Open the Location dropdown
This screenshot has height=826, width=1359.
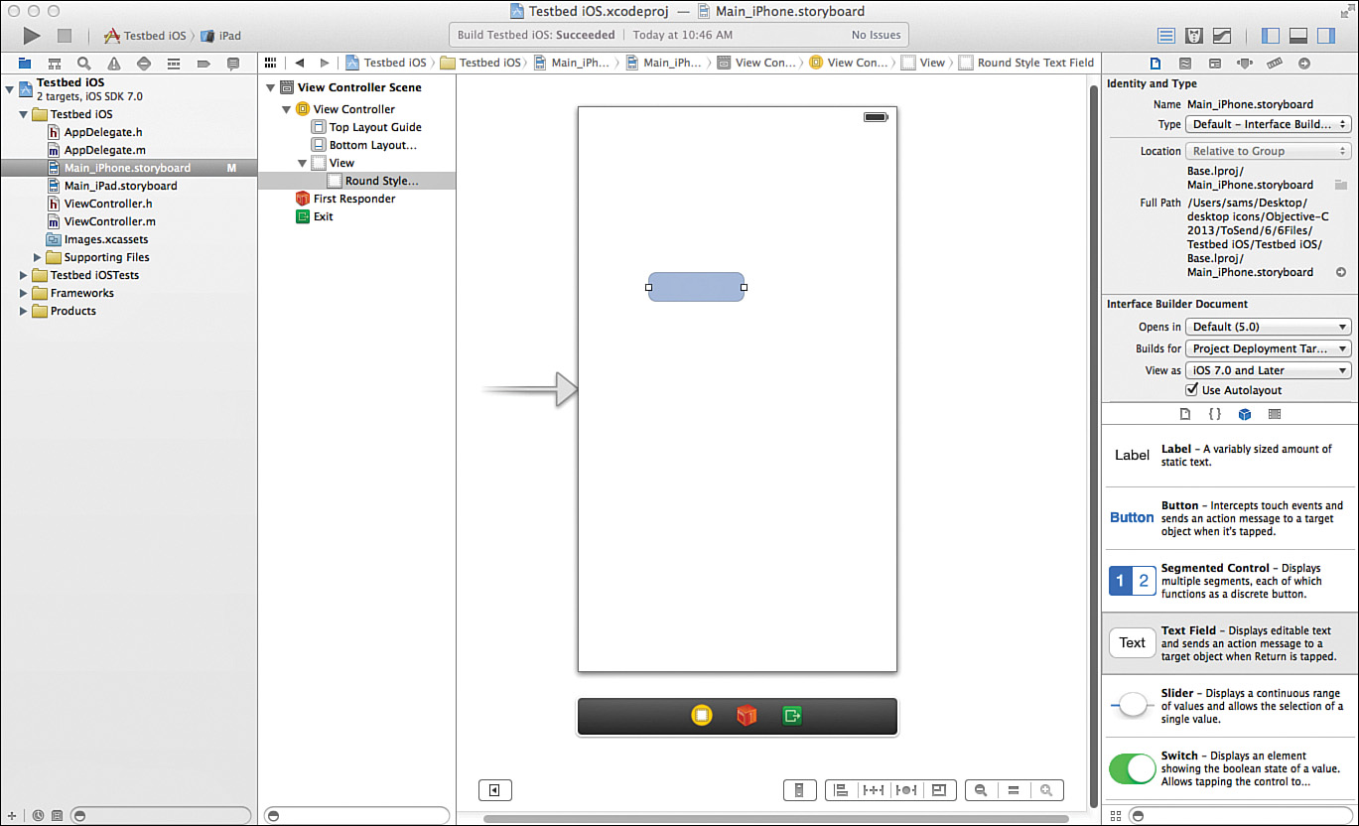1269,151
